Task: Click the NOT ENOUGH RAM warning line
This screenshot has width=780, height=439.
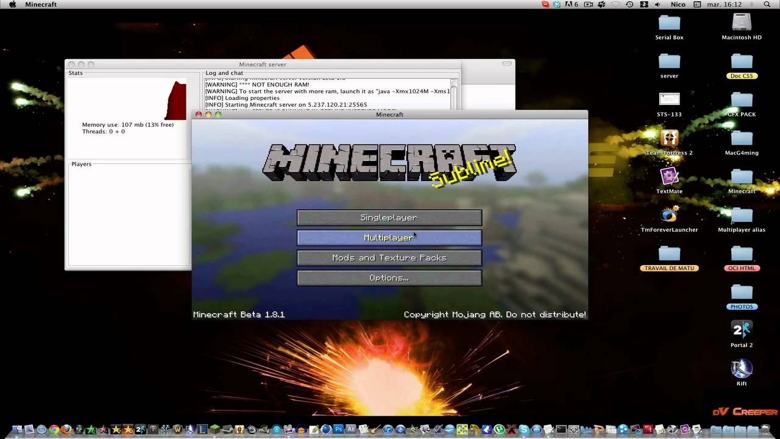Action: tap(257, 85)
